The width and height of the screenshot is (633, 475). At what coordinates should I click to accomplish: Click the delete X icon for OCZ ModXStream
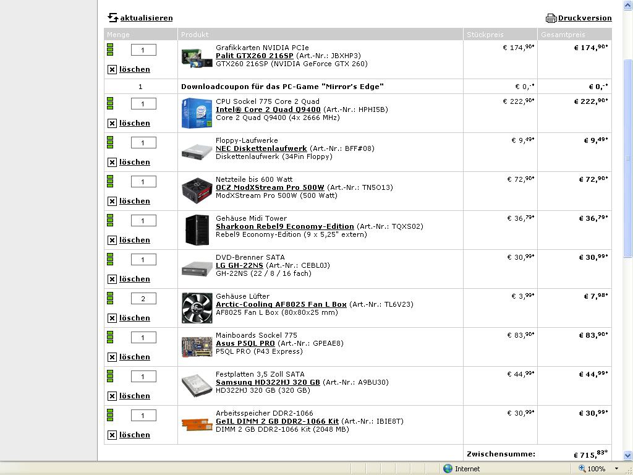click(113, 201)
